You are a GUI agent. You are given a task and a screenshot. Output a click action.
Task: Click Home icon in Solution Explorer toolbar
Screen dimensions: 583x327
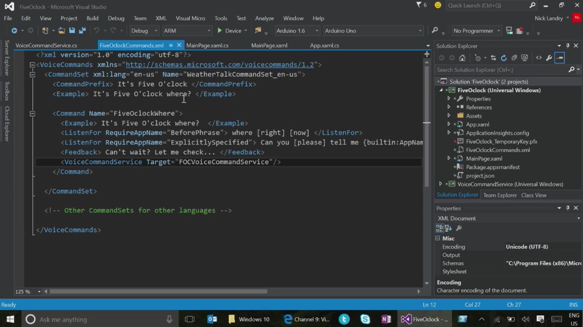(x=462, y=58)
